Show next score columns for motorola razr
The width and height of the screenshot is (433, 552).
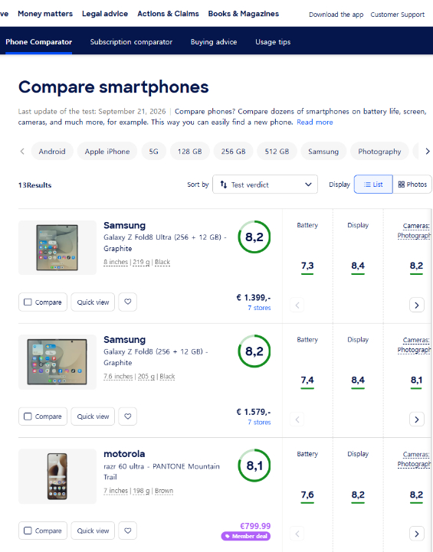(417, 534)
